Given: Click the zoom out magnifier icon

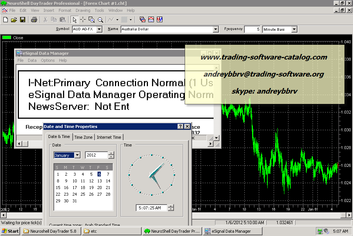Looking at the screenshot, I should (x=100, y=20).
